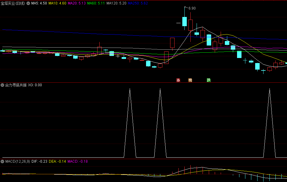Click the 宝塔实业(日线) chart title

click(13, 3)
